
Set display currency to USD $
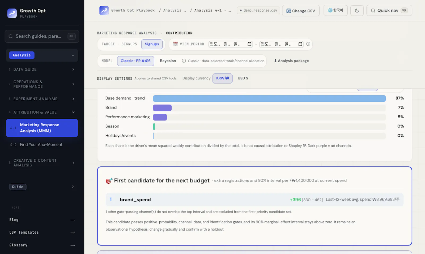pos(243,78)
